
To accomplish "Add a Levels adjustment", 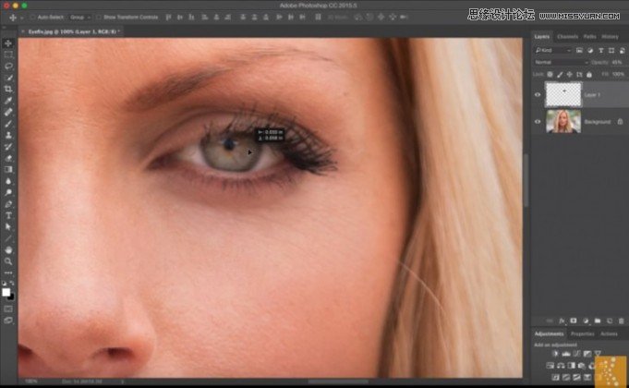I will (x=566, y=354).
